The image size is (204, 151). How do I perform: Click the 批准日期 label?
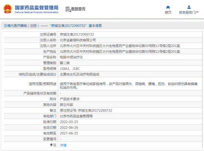pyautogui.click(x=50, y=122)
